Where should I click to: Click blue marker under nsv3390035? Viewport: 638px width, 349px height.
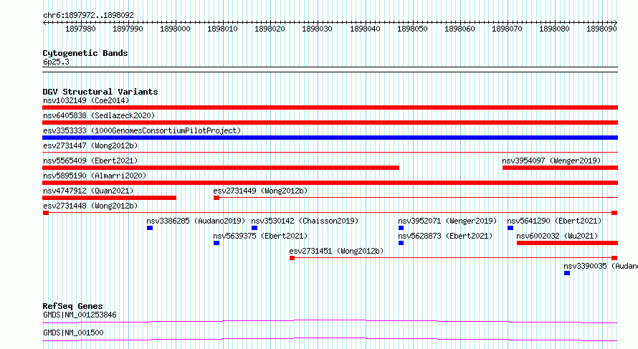(567, 273)
